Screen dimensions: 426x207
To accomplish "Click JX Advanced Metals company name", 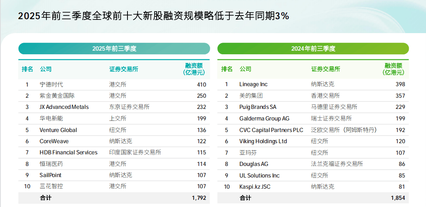I will tap(64, 107).
